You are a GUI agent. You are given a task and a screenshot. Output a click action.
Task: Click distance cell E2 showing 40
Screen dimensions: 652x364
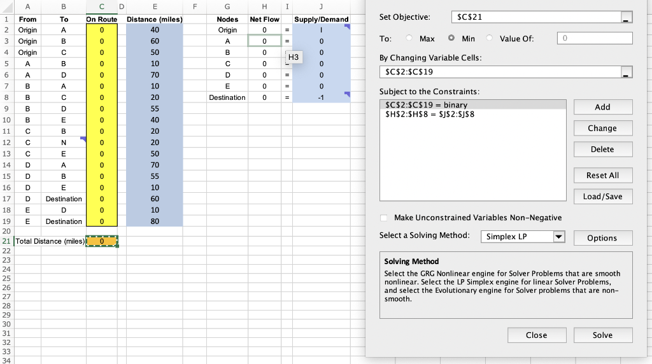pyautogui.click(x=155, y=30)
